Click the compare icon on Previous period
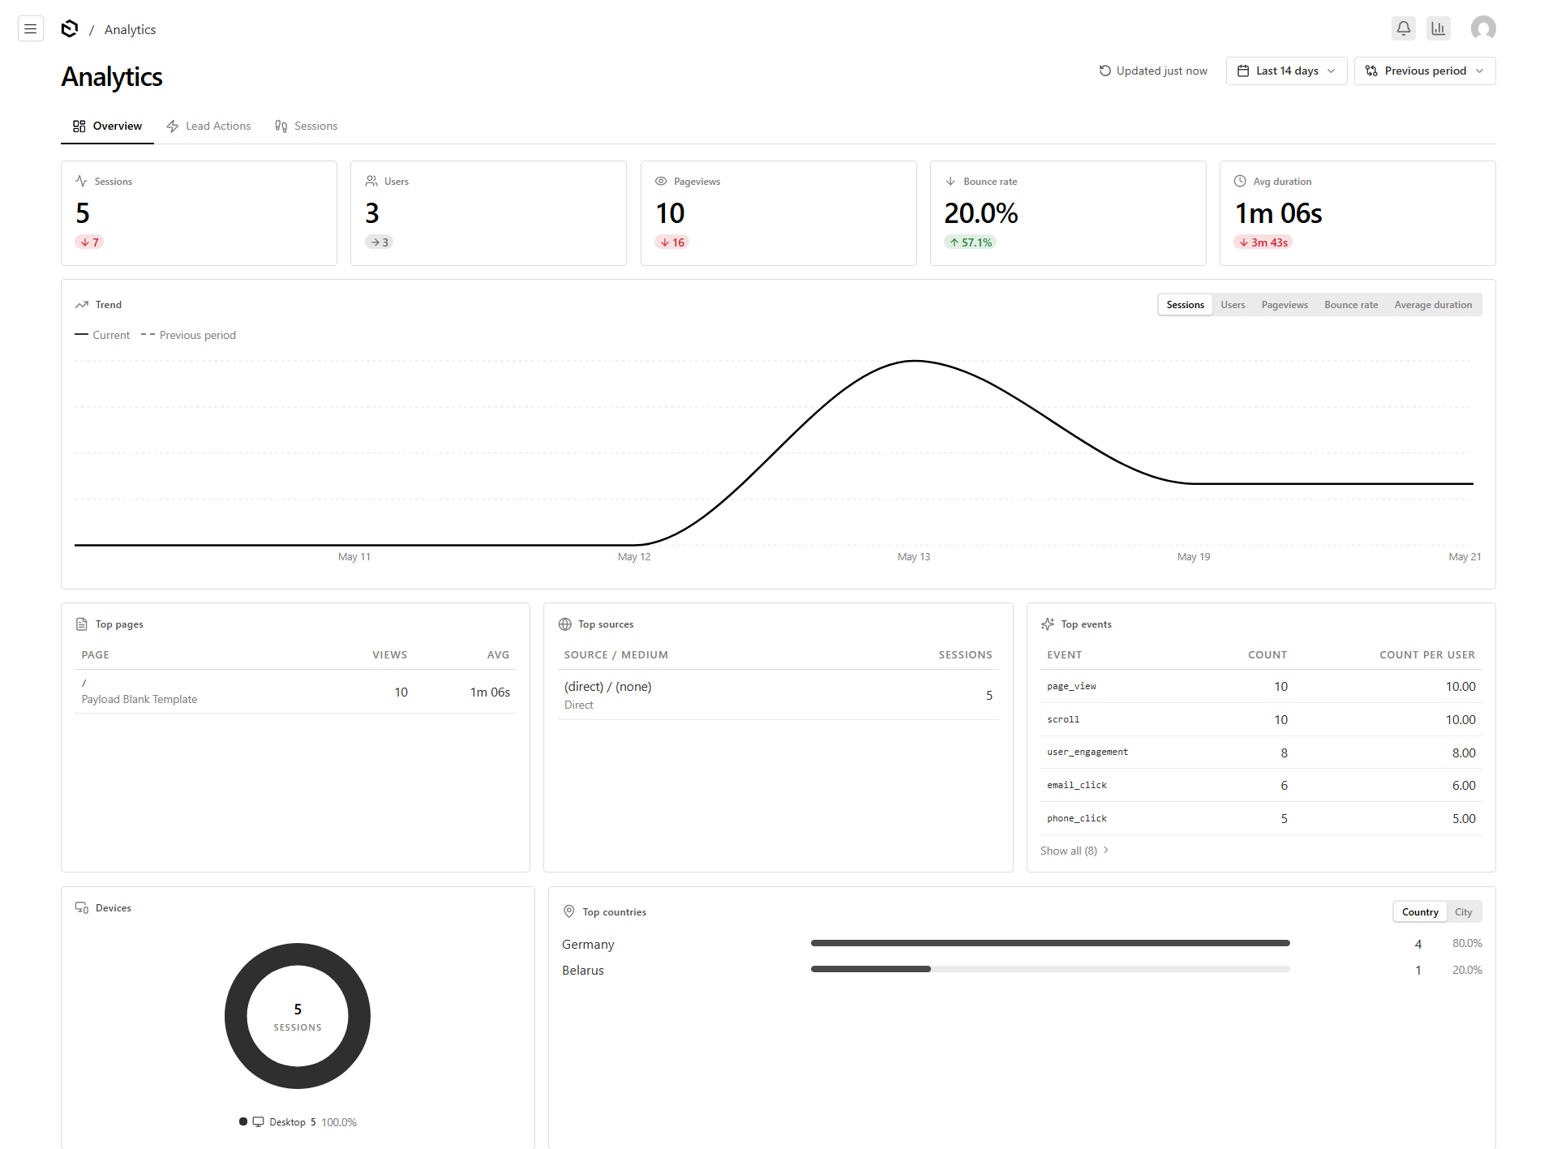This screenshot has width=1557, height=1149. click(x=1371, y=71)
